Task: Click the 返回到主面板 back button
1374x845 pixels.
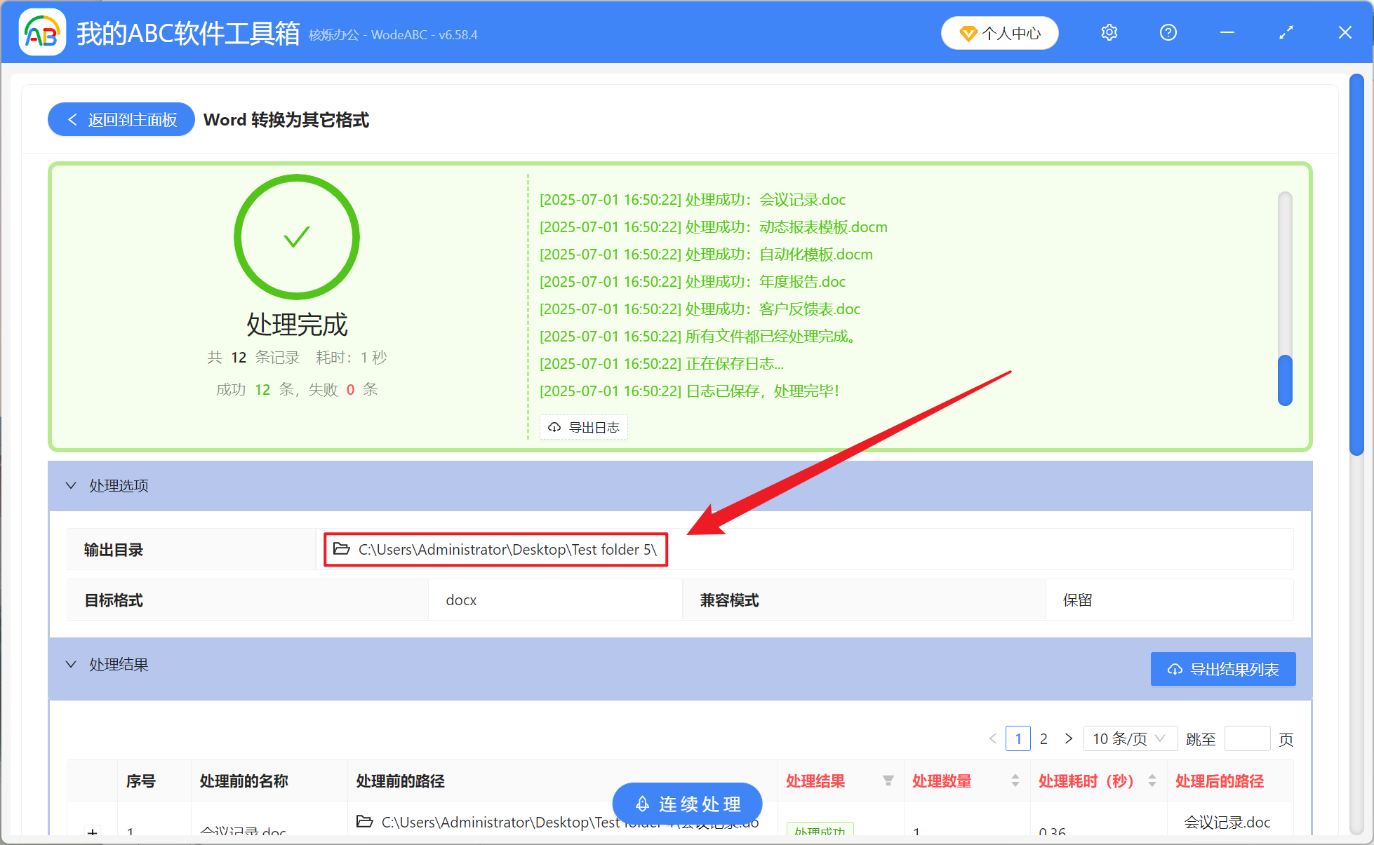Action: [x=121, y=119]
